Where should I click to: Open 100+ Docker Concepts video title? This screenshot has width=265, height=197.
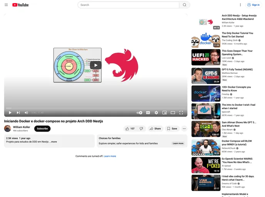click(x=236, y=89)
